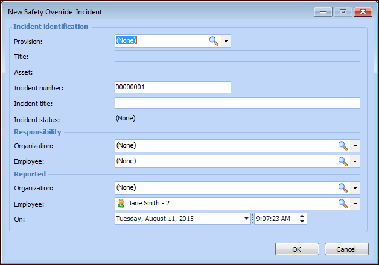The width and height of the screenshot is (379, 265).
Task: Increase the time with the up spinner
Action: click(302, 216)
